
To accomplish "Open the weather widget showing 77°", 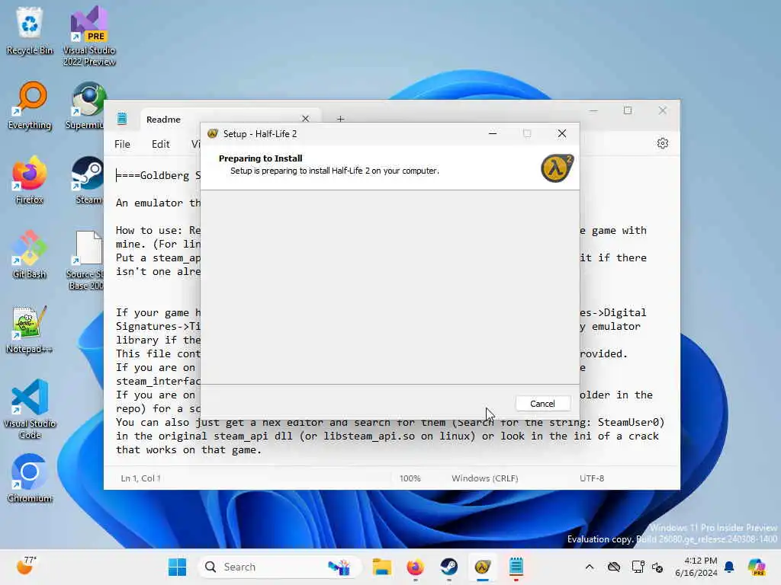I will click(26, 566).
